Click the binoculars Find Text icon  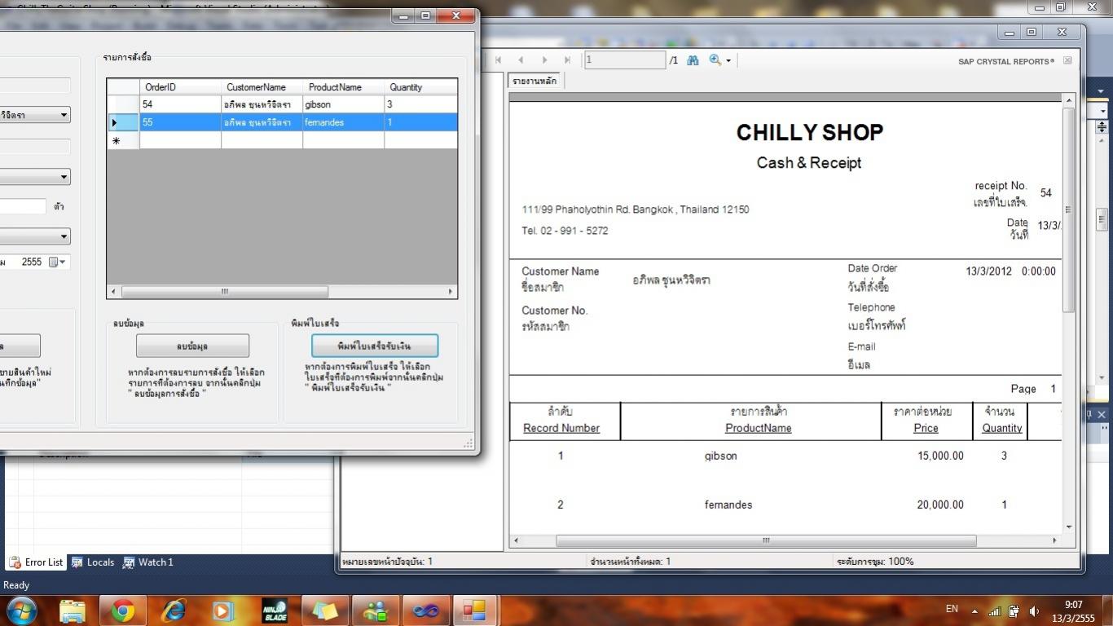(x=693, y=60)
